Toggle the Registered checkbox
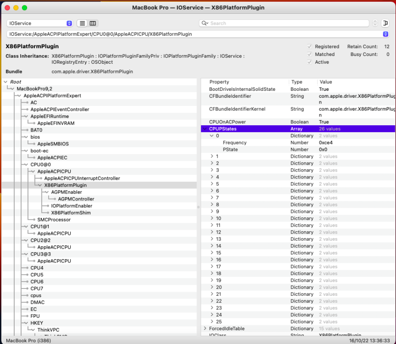 tap(309, 46)
